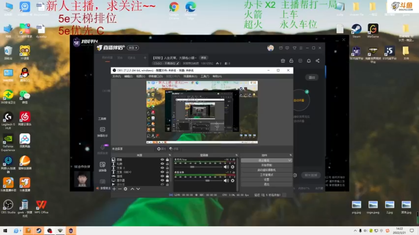Pop out the controls dock panel
The image size is (419, 235).
(x=291, y=155)
